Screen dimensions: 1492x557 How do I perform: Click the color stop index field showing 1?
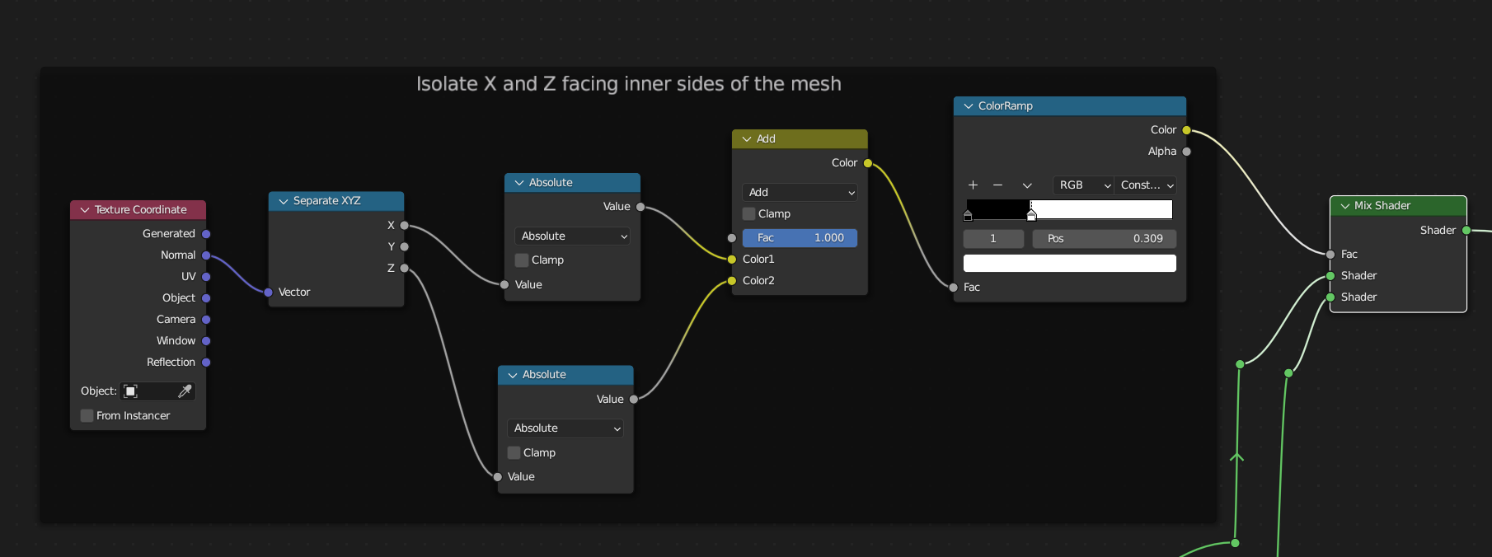pos(993,239)
